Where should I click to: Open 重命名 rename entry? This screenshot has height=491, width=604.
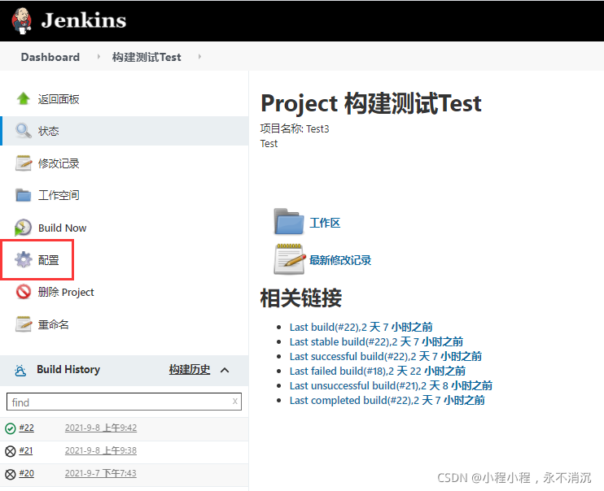[x=54, y=324]
